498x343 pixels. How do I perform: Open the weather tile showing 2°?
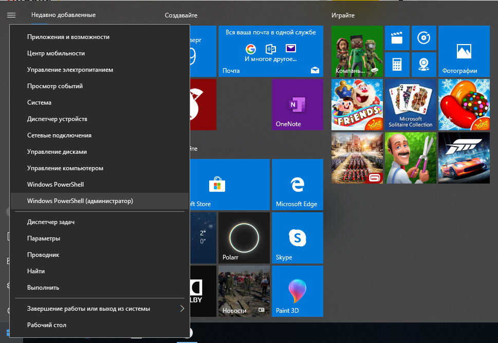[x=204, y=237]
